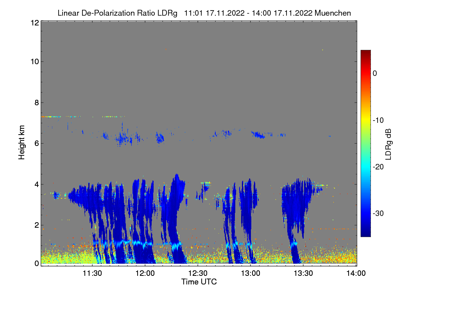Click the '12:30' time tick label
This screenshot has height=313, width=469.
[x=198, y=273]
